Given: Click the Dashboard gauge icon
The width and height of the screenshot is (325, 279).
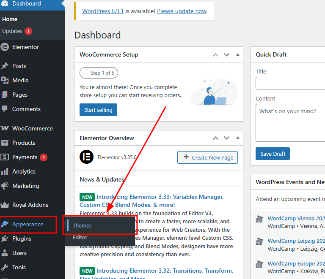Looking at the screenshot, I should (5, 3).
